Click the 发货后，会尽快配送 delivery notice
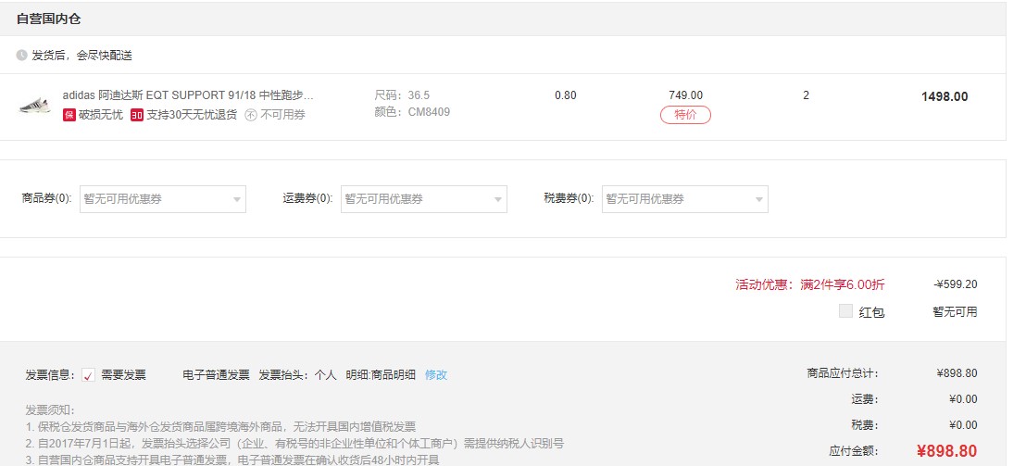Screen dimensions: 1026x466 (81, 56)
